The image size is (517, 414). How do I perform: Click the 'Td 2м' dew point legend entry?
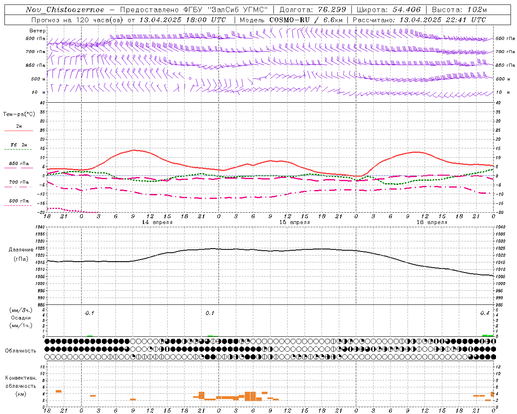[19, 145]
